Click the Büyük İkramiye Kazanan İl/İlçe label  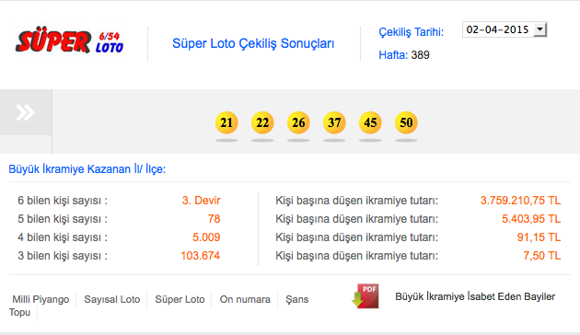pos(87,169)
